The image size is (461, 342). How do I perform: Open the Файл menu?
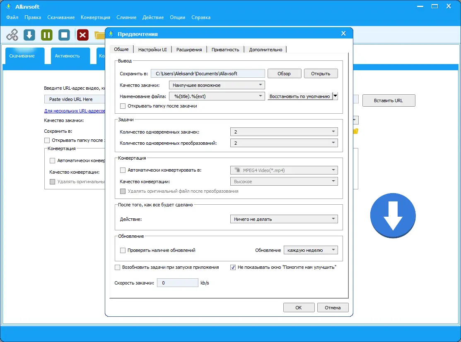[x=12, y=17]
